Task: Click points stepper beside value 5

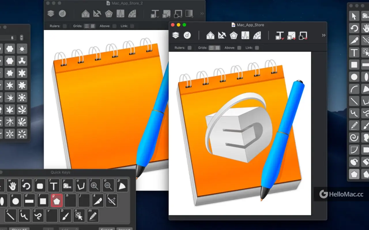Action: [22, 38]
